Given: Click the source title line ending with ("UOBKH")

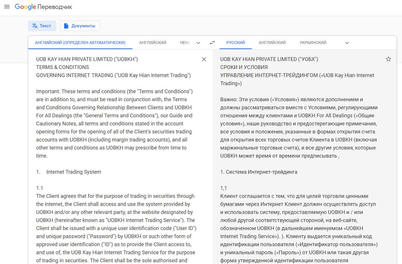Looking at the screenshot, I should point(87,59).
